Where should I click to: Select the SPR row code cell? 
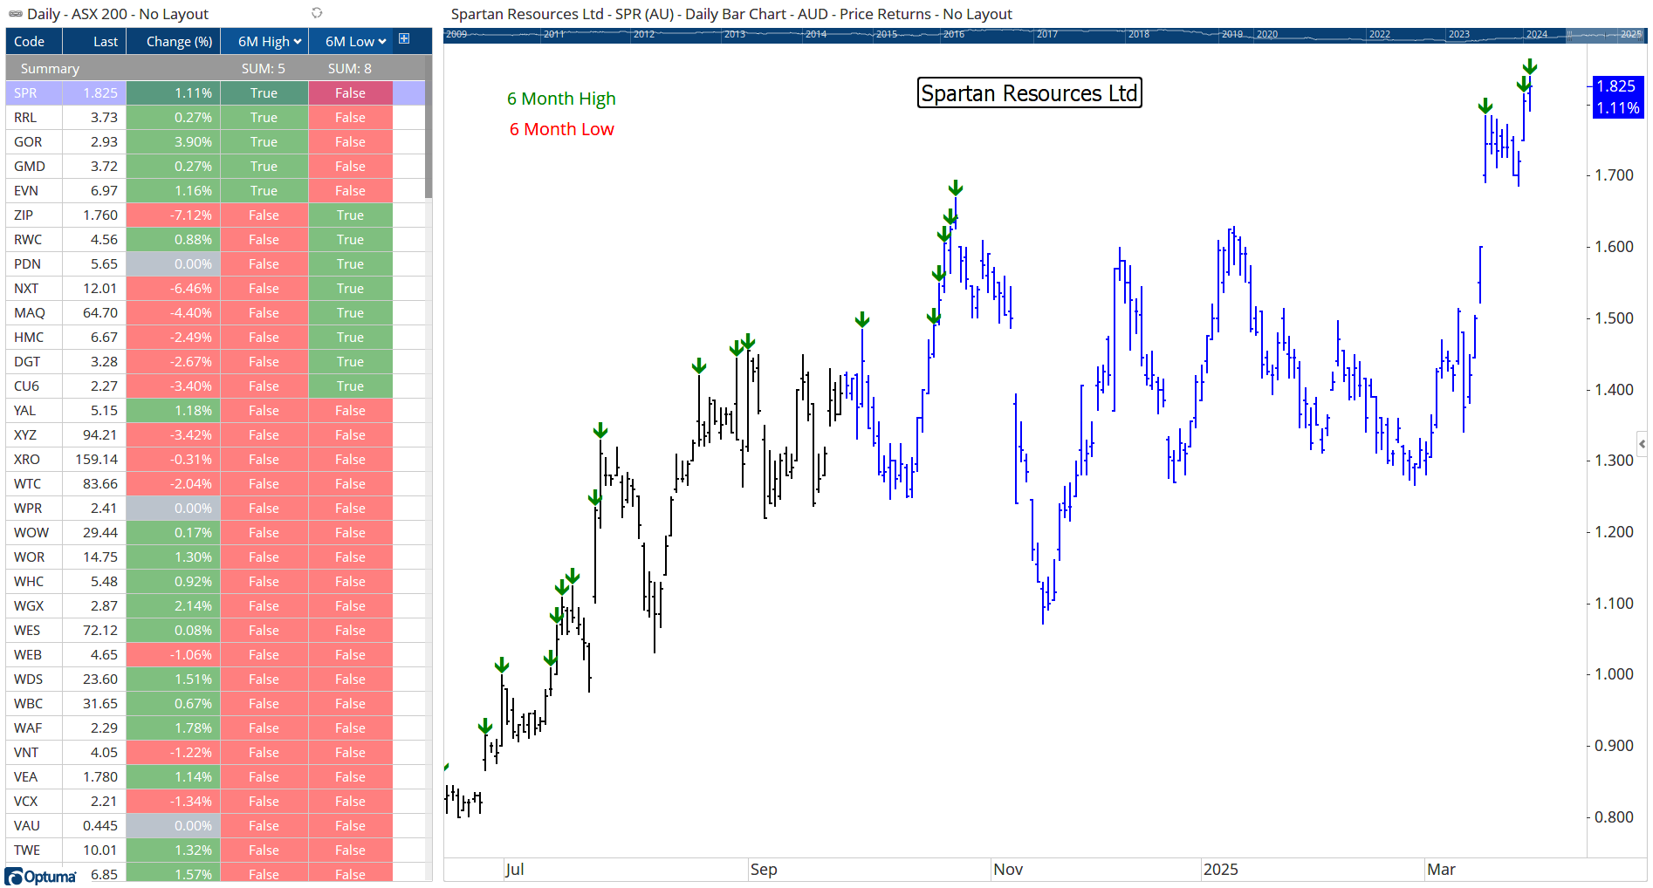[x=34, y=93]
